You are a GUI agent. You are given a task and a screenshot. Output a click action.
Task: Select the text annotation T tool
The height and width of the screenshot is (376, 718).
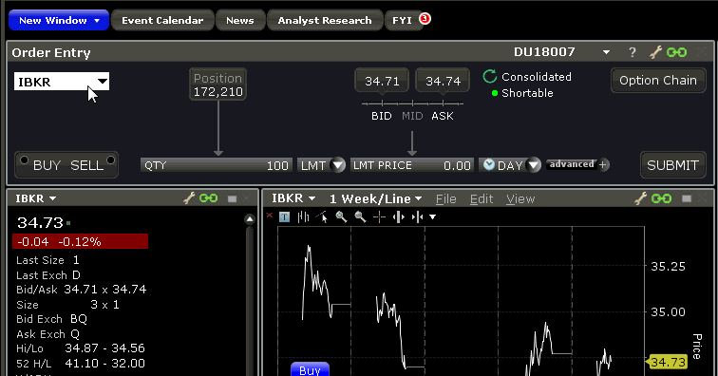284,216
